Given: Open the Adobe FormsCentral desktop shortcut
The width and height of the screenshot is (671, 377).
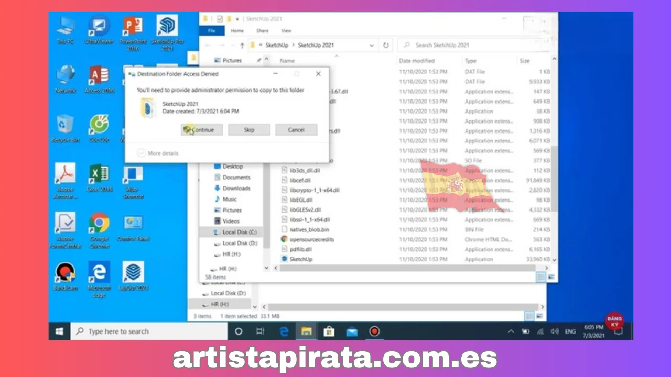Looking at the screenshot, I should [66, 230].
